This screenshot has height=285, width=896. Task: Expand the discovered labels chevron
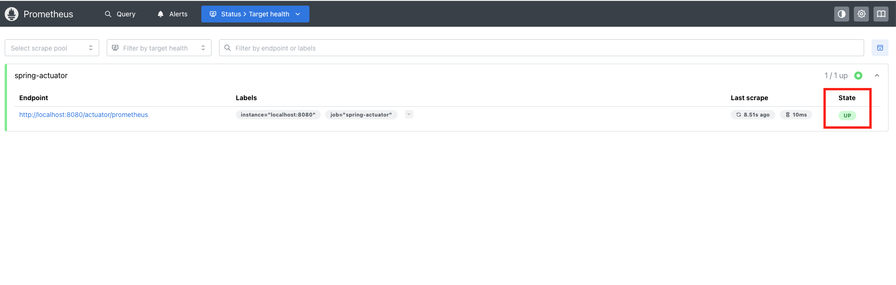409,114
